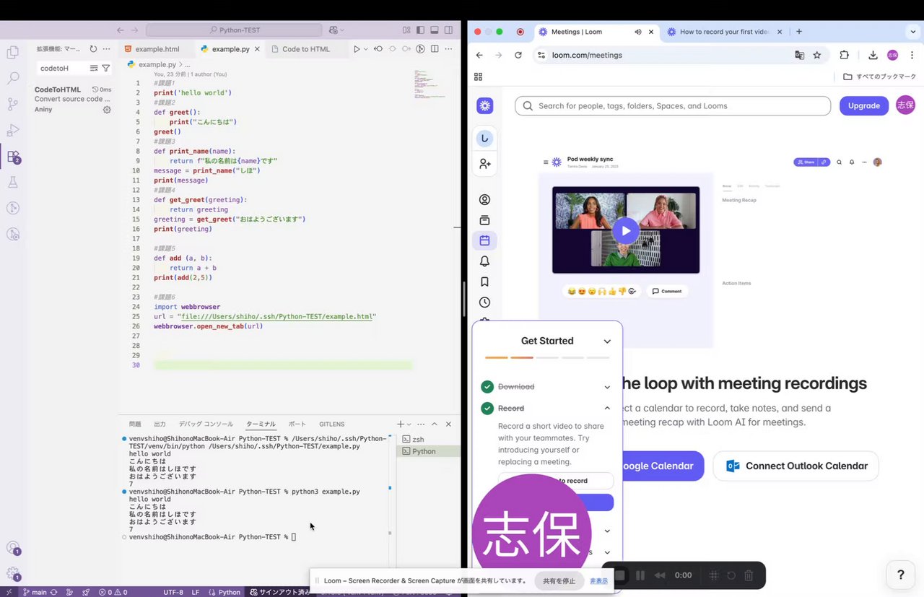Toggle the VS Code secondary side bar
The width and height of the screenshot is (924, 597).
450,30
